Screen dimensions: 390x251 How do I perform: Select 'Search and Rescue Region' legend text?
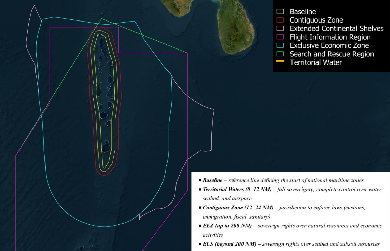[x=331, y=54]
